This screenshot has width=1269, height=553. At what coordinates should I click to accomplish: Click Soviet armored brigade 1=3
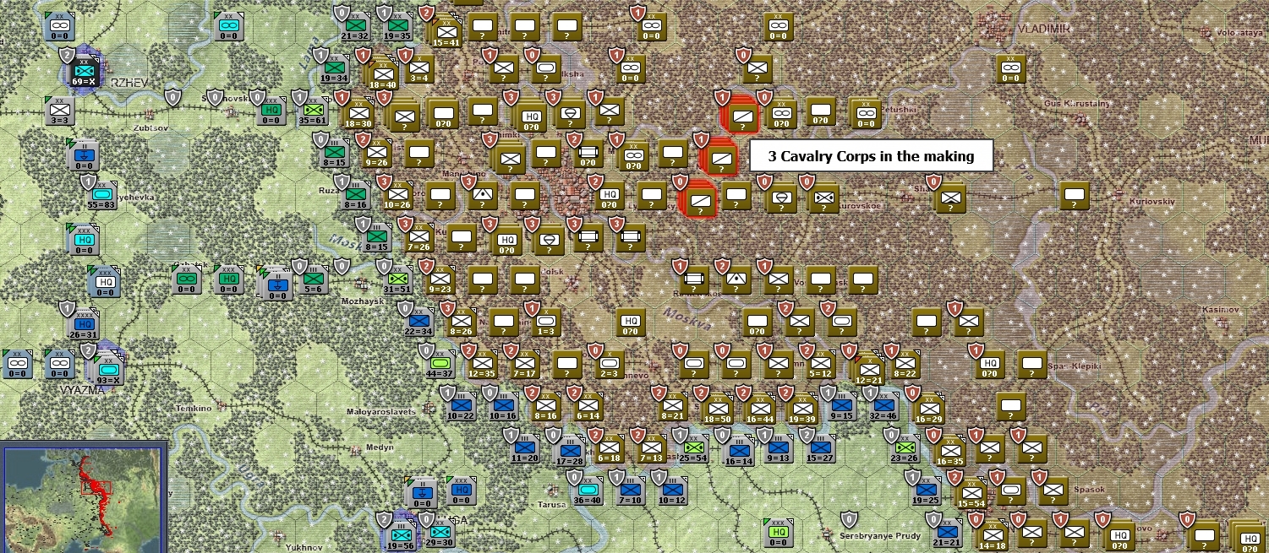(545, 321)
